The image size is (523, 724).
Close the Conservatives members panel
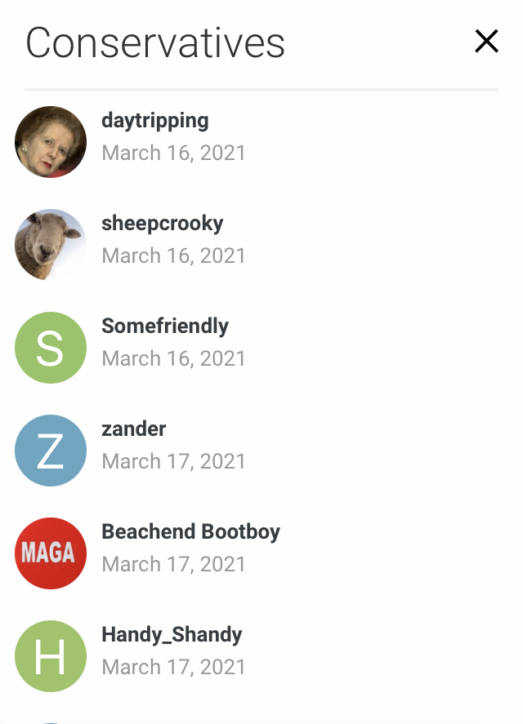[x=486, y=41]
